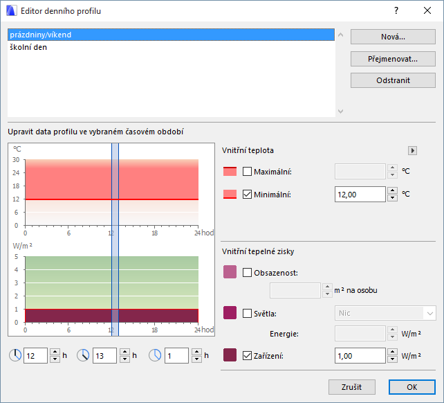Increase Minimální temperature with up arrow

coord(392,190)
